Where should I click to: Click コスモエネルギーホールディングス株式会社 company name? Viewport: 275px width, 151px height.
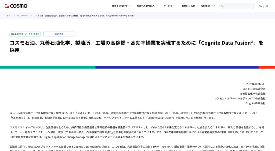pyautogui.click(x=240, y=98)
